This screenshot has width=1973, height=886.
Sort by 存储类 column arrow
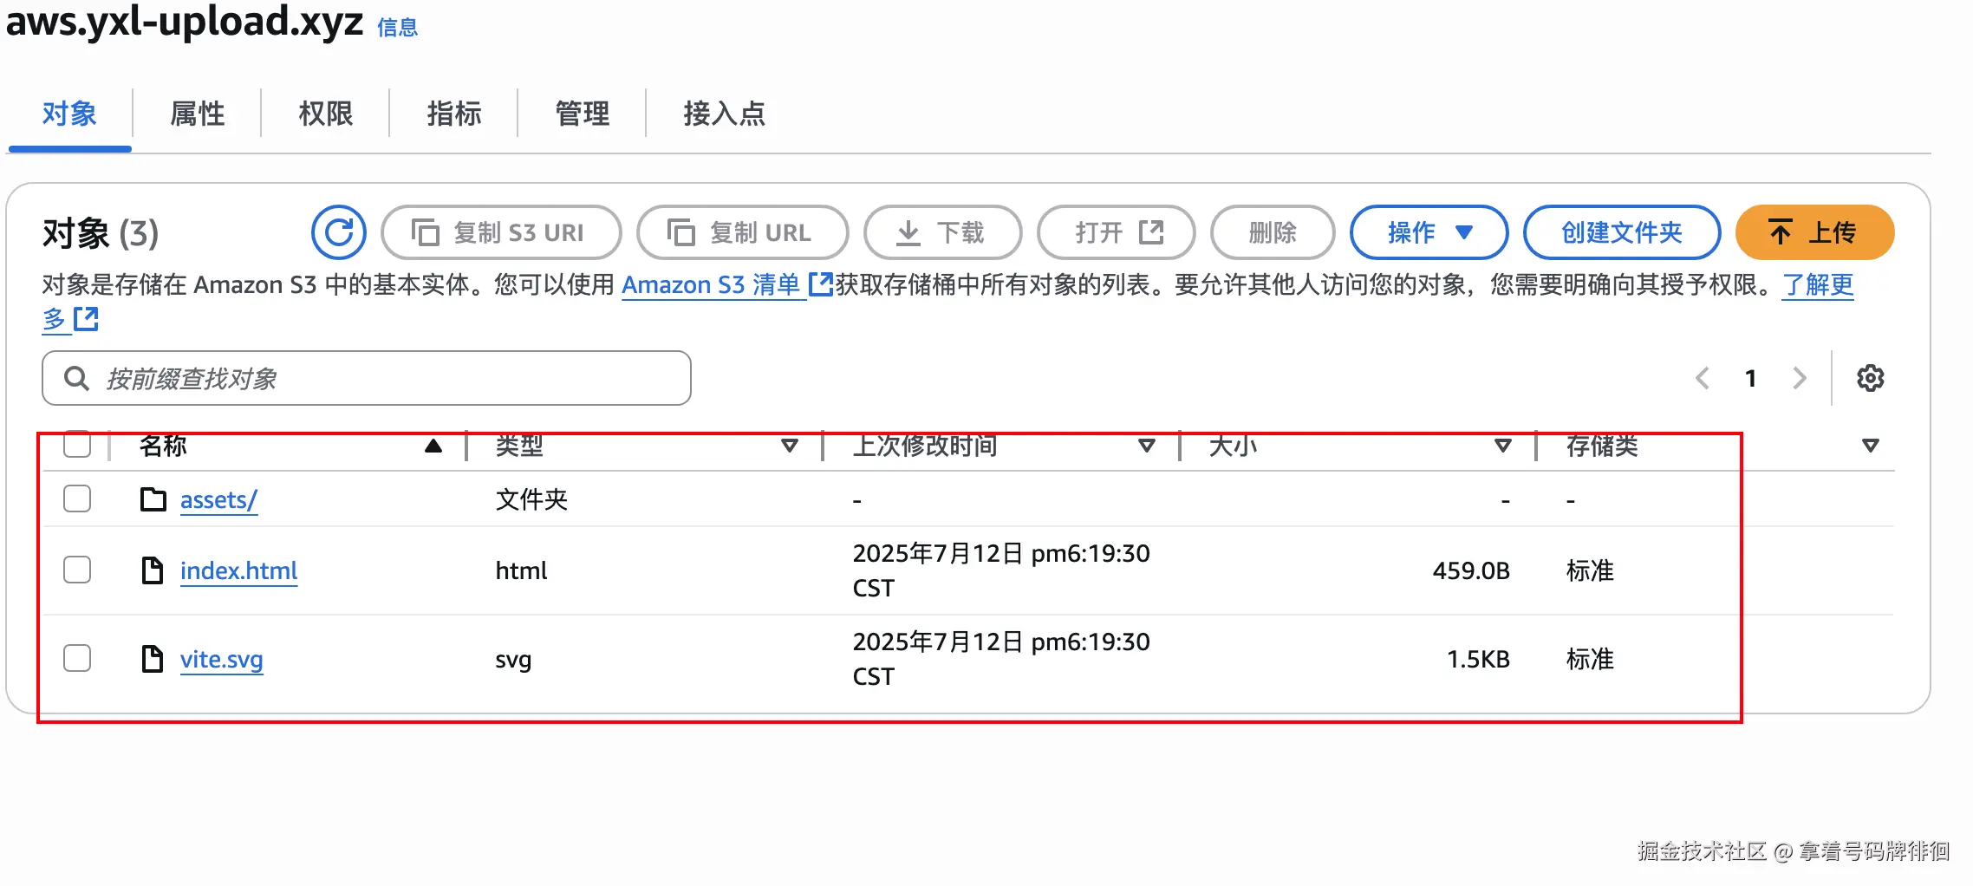1871,446
